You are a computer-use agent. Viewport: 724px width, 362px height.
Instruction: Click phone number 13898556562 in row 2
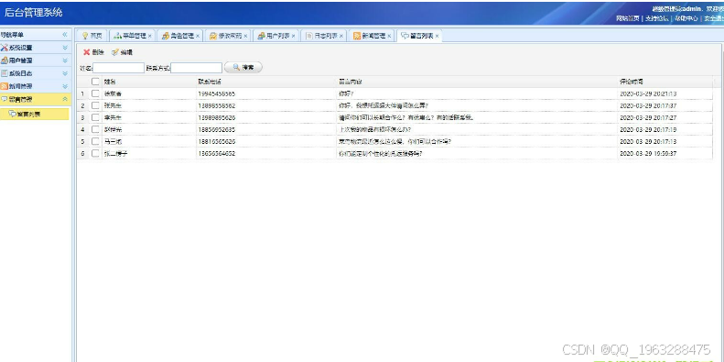click(217, 106)
